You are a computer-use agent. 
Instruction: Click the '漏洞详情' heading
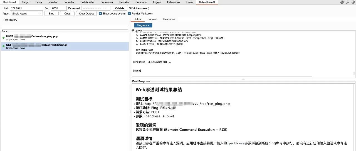click(x=144, y=138)
